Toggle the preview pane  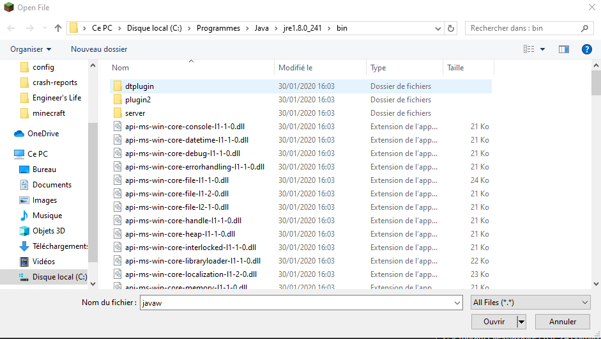[564, 49]
